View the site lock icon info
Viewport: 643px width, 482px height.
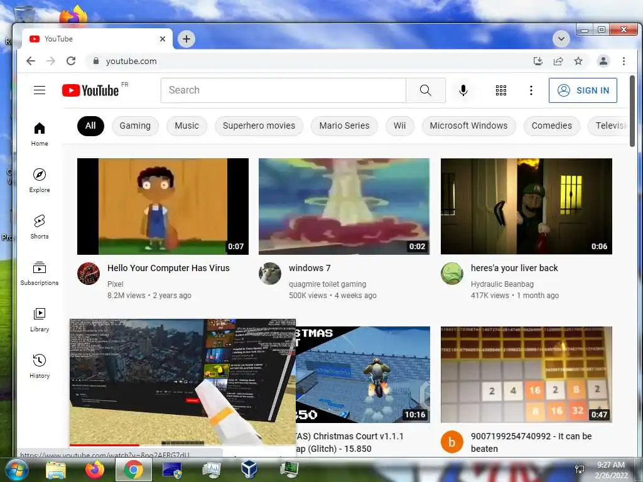(96, 61)
